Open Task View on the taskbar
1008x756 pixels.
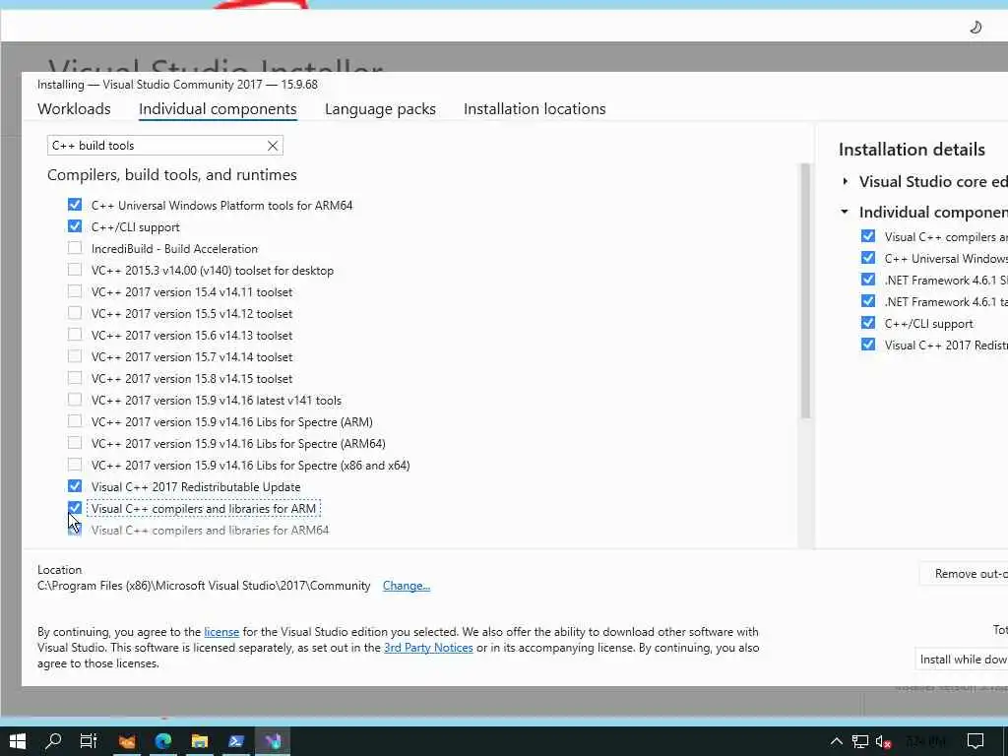point(88,741)
